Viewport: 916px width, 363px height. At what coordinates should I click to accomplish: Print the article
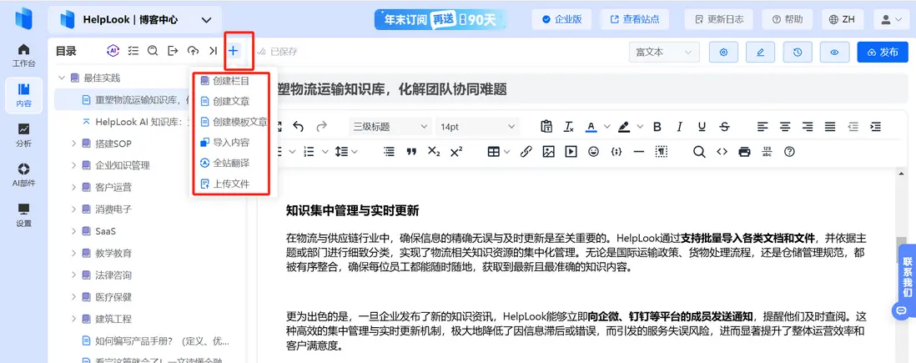[744, 151]
